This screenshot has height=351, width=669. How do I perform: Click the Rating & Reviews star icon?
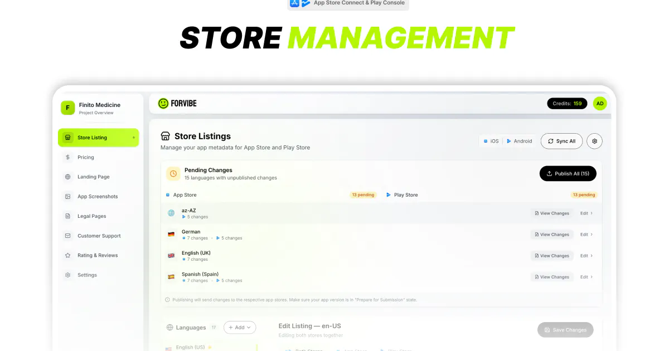[67, 255]
